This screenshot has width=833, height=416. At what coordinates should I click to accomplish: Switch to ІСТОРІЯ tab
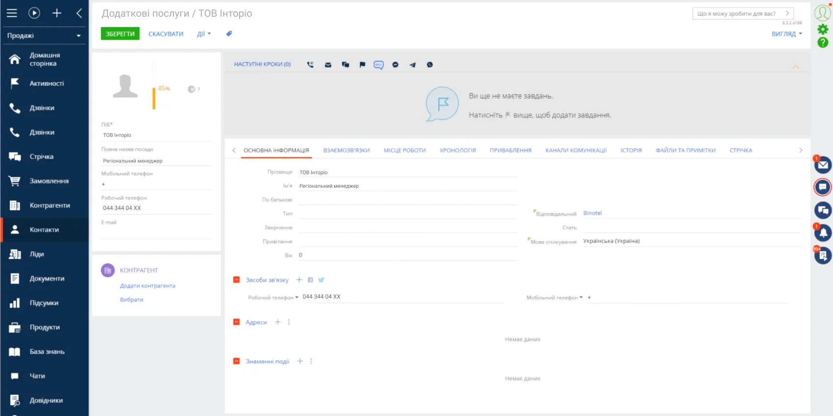(x=631, y=150)
